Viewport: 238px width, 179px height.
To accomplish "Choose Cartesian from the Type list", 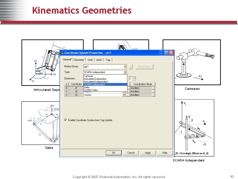I will click(105, 76).
